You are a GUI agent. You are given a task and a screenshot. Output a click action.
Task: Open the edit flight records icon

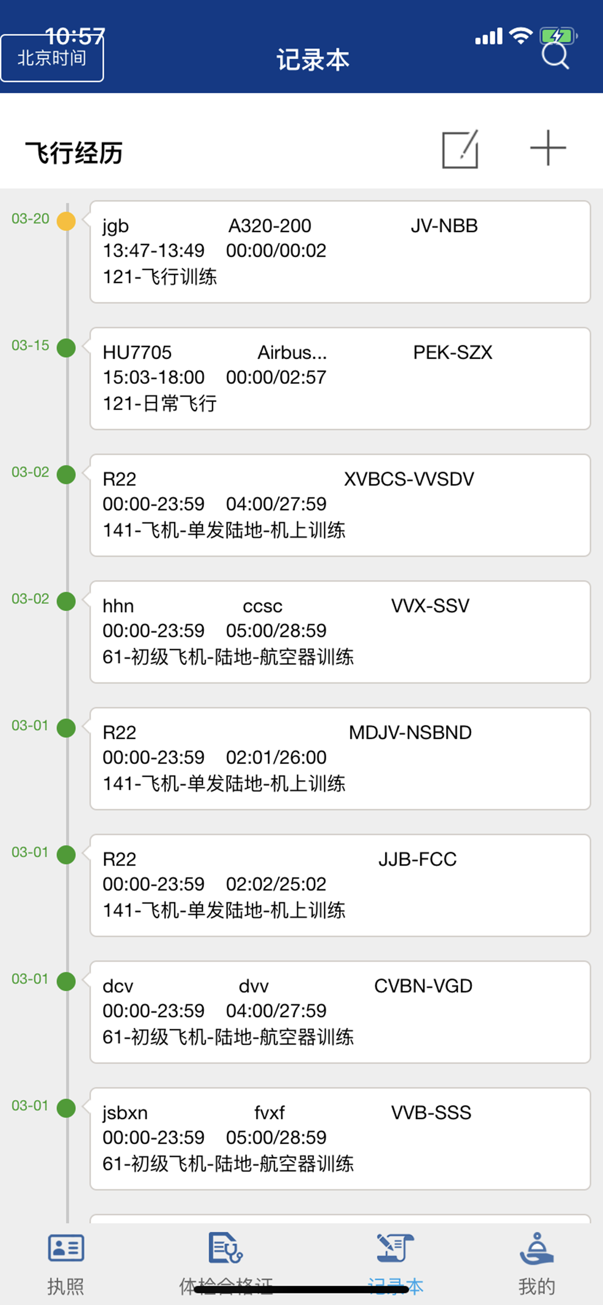pyautogui.click(x=460, y=149)
